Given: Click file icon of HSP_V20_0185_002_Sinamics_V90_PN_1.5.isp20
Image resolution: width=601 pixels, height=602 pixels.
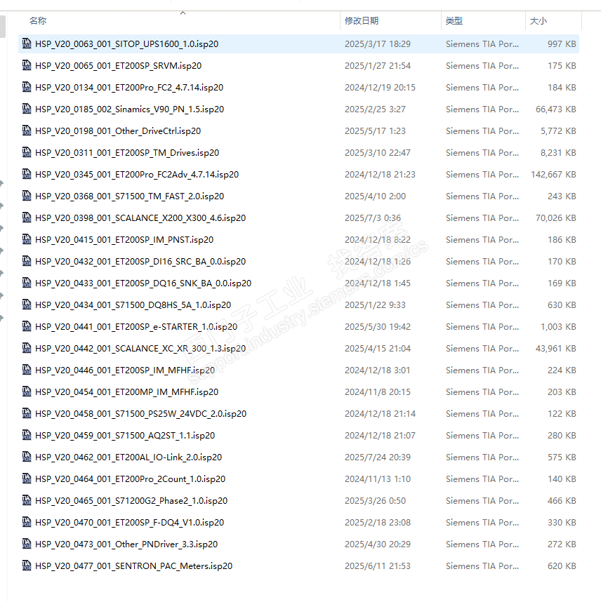Looking at the screenshot, I should click(27, 109).
